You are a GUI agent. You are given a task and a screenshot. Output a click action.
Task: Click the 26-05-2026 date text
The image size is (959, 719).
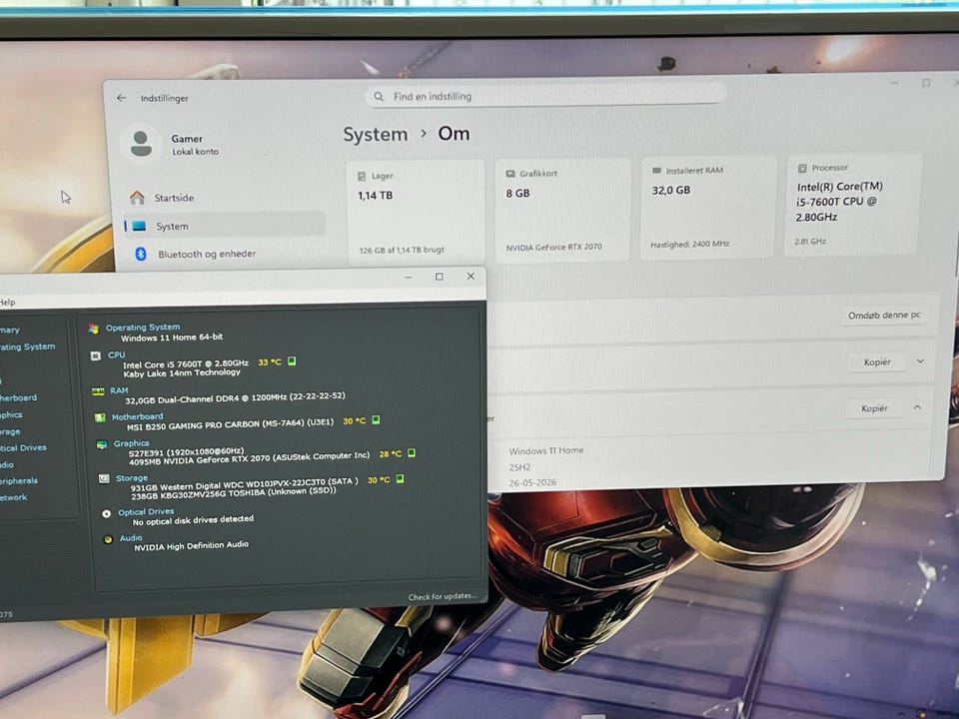point(532,482)
